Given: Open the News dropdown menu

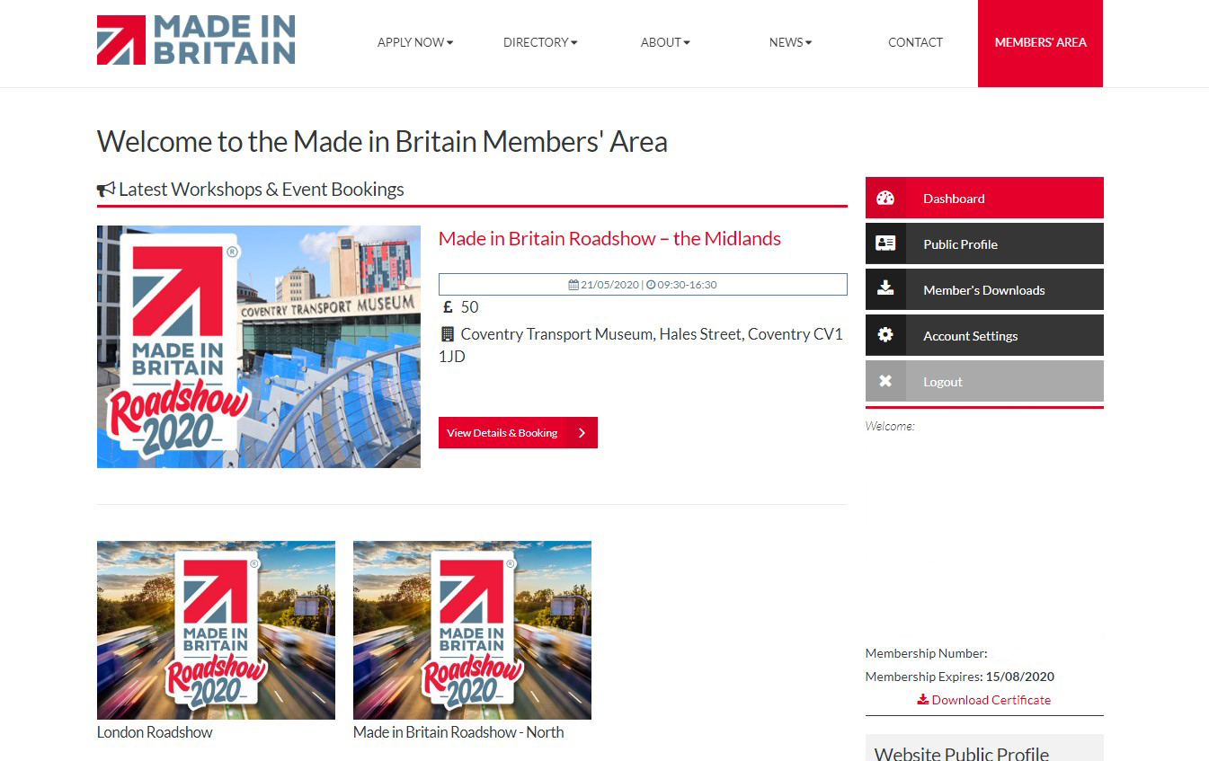Looking at the screenshot, I should pyautogui.click(x=790, y=42).
